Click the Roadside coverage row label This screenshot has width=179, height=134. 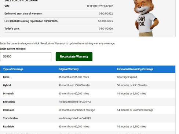8,127
